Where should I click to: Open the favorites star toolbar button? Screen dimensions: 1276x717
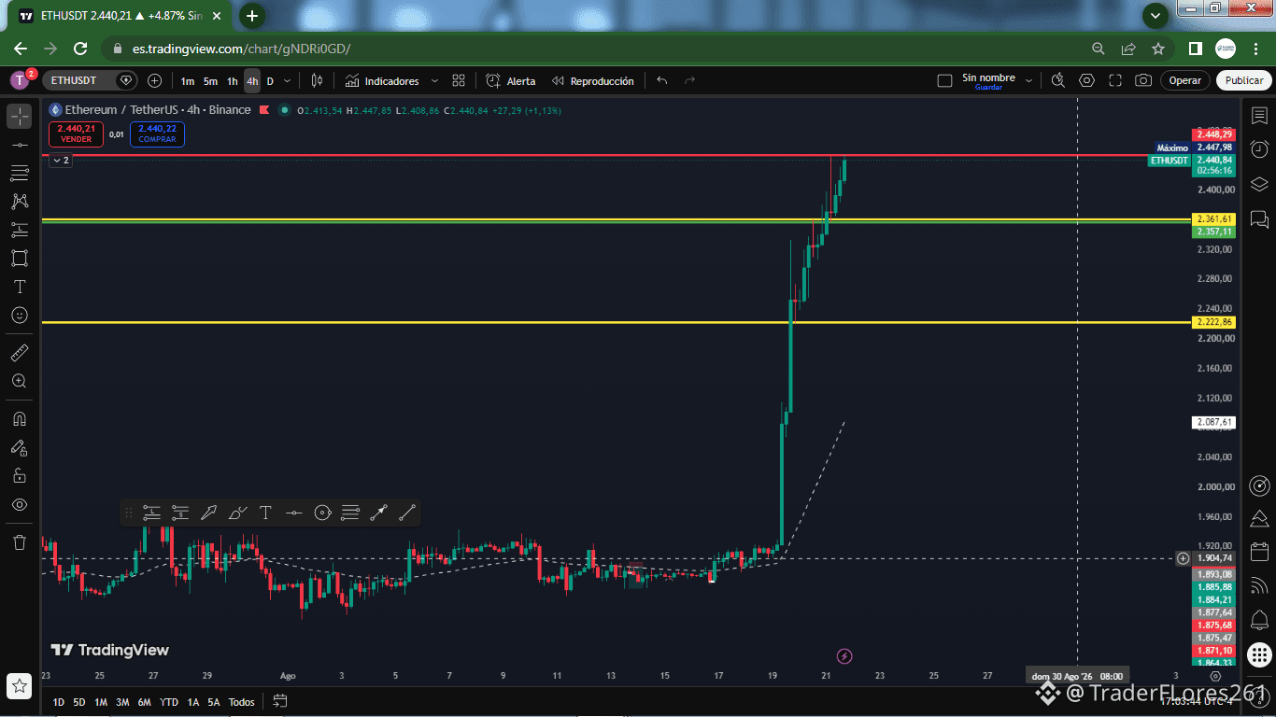20,686
